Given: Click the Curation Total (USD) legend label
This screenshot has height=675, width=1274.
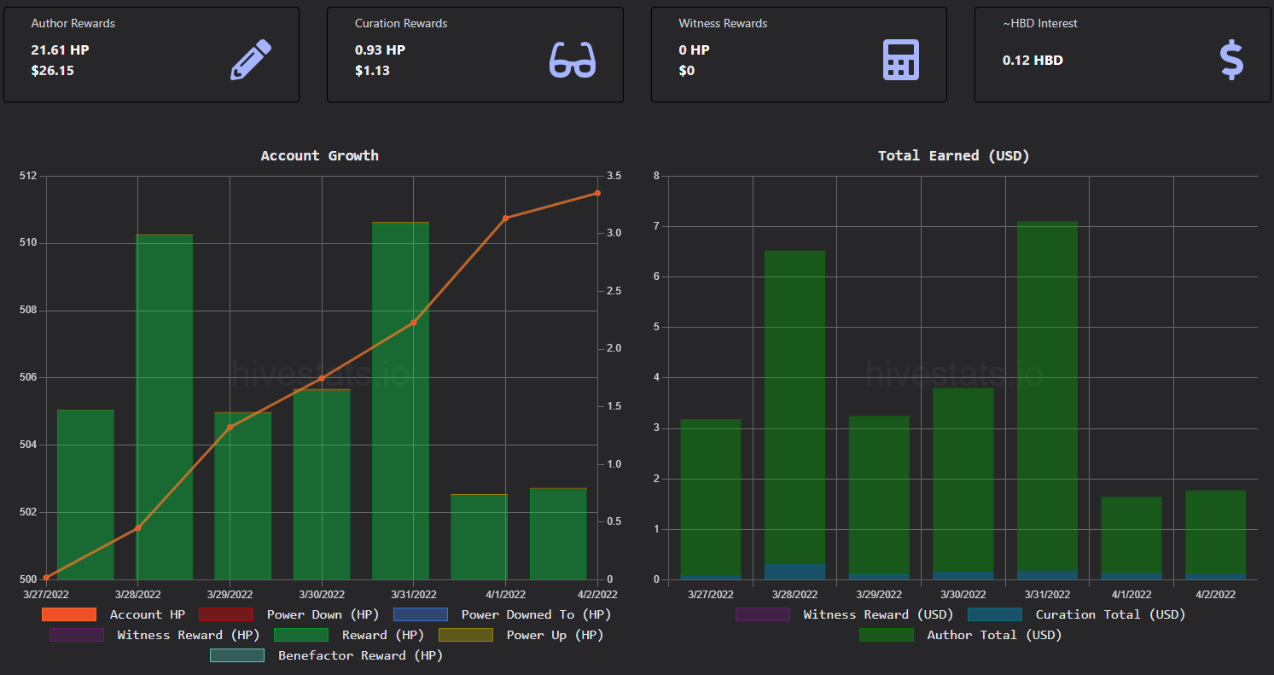Looking at the screenshot, I should (1110, 614).
